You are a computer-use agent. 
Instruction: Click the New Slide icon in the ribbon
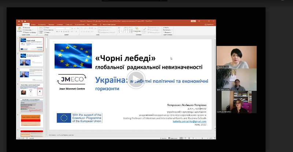point(40,30)
